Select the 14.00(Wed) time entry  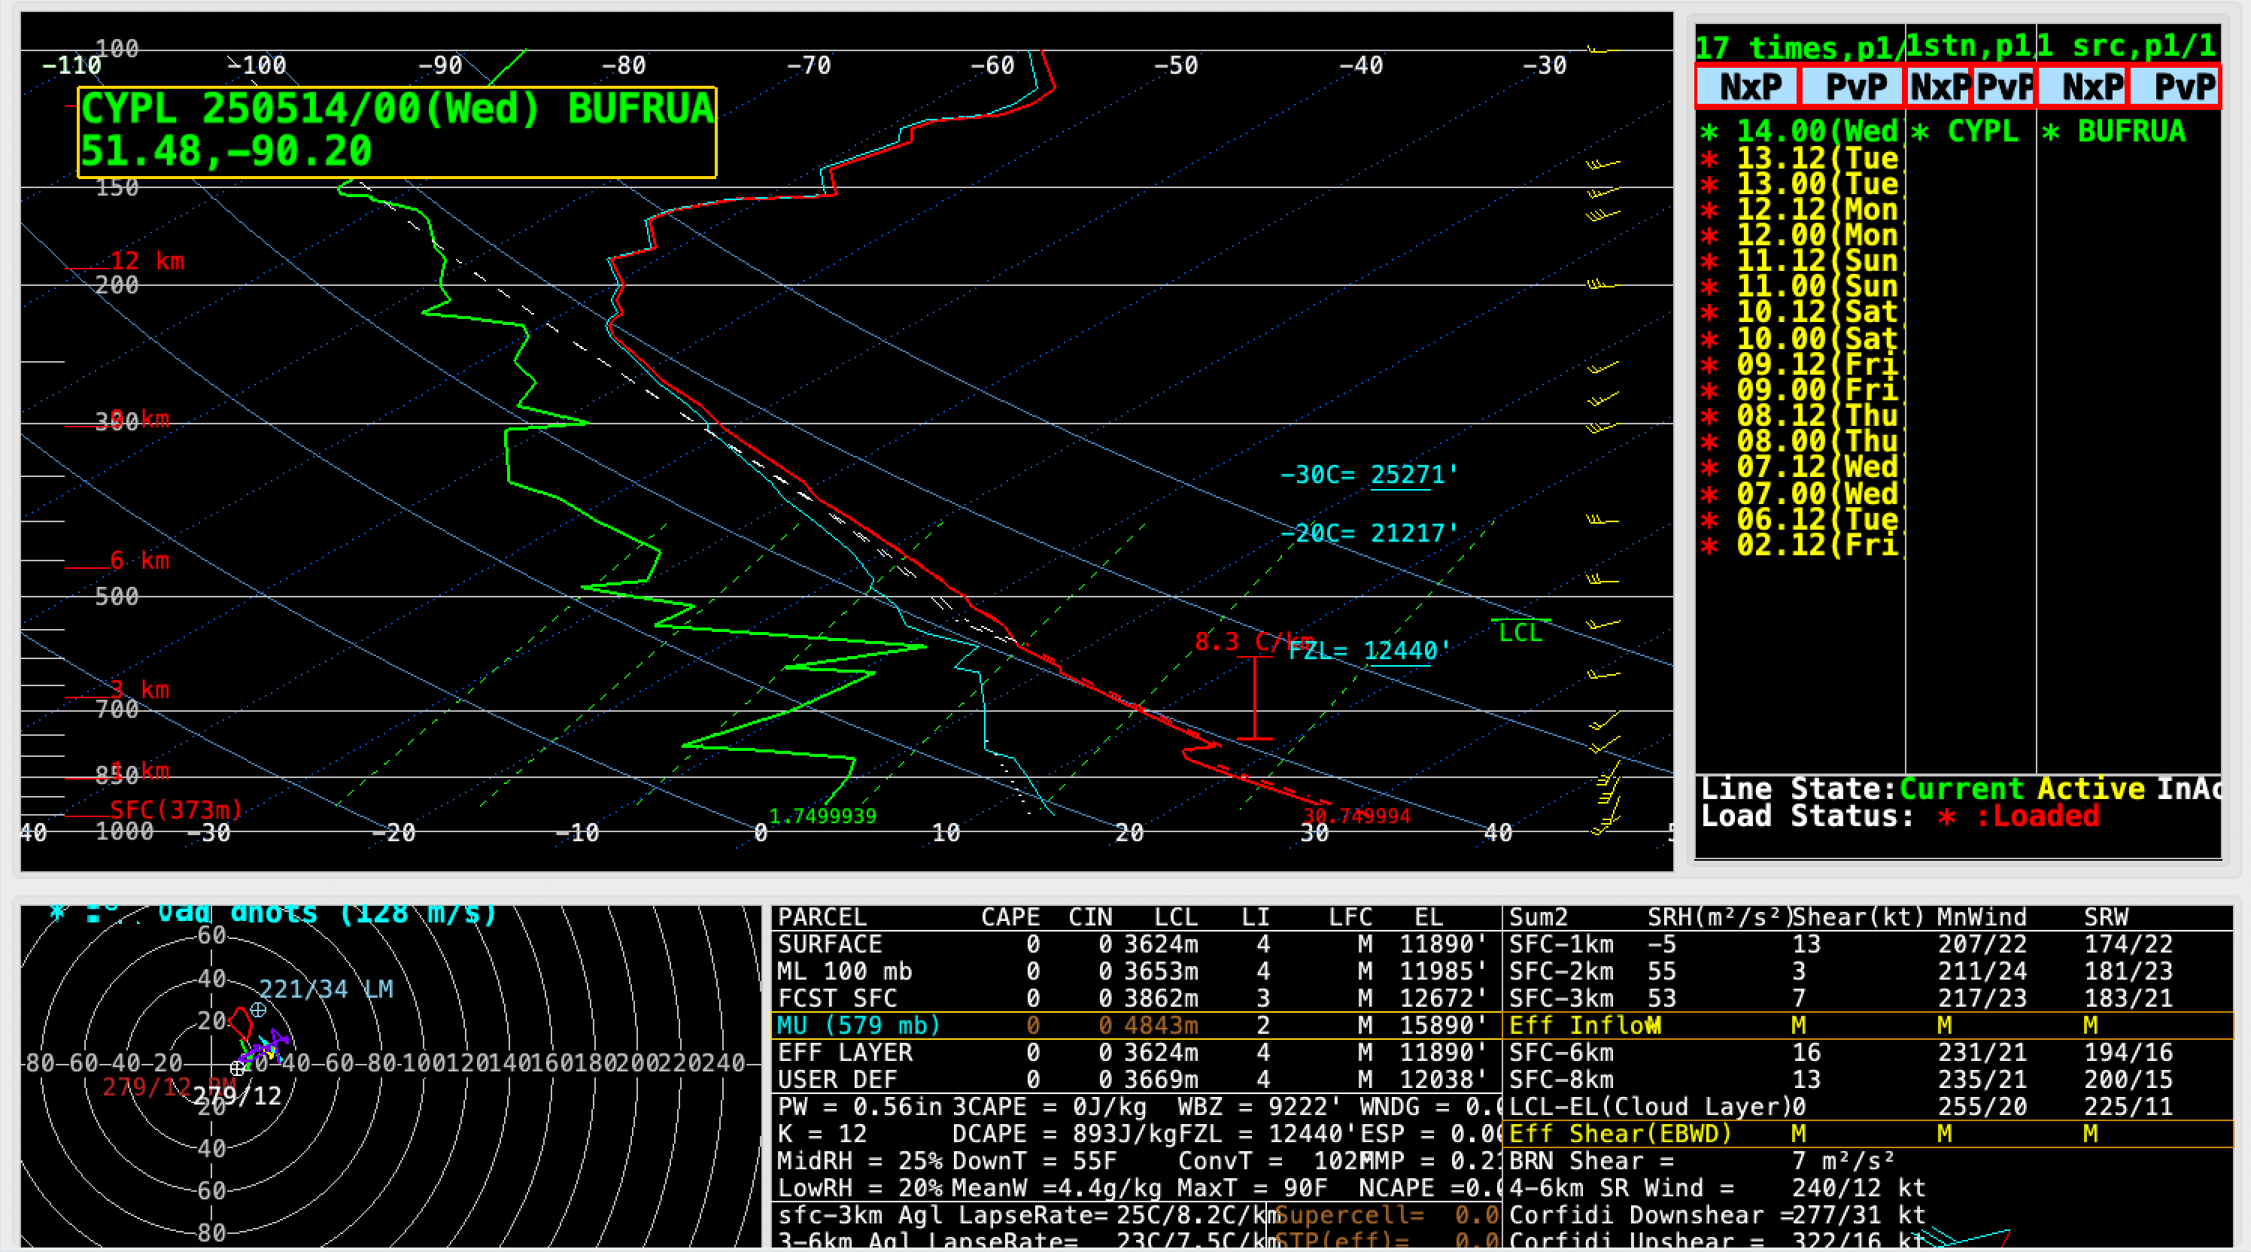(x=1800, y=132)
